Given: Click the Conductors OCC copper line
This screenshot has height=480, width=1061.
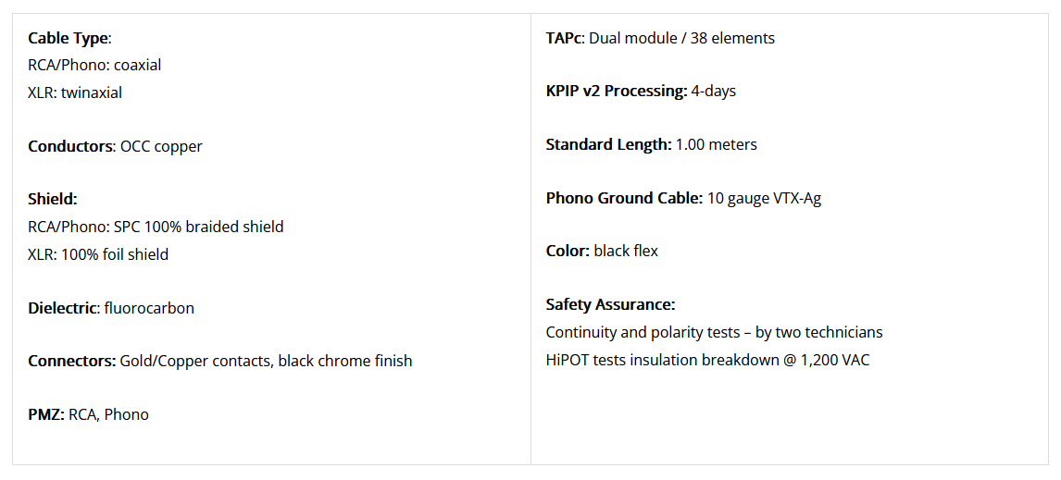Looking at the screenshot, I should click(x=115, y=146).
